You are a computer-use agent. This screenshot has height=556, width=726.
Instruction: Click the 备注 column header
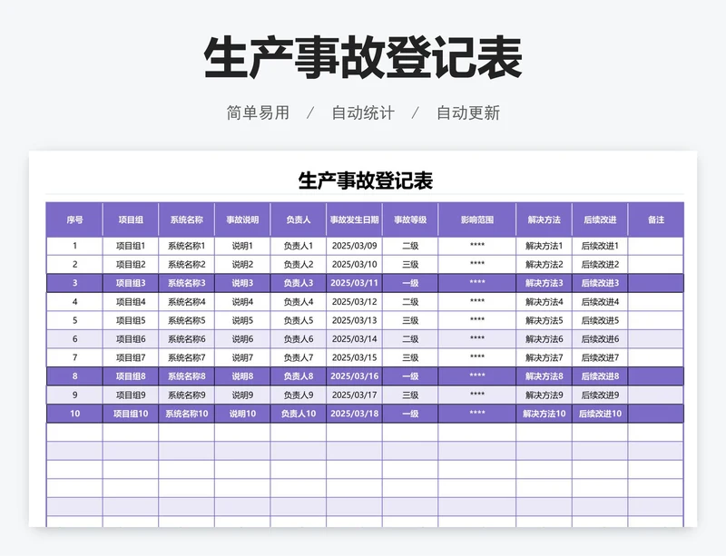coord(655,219)
